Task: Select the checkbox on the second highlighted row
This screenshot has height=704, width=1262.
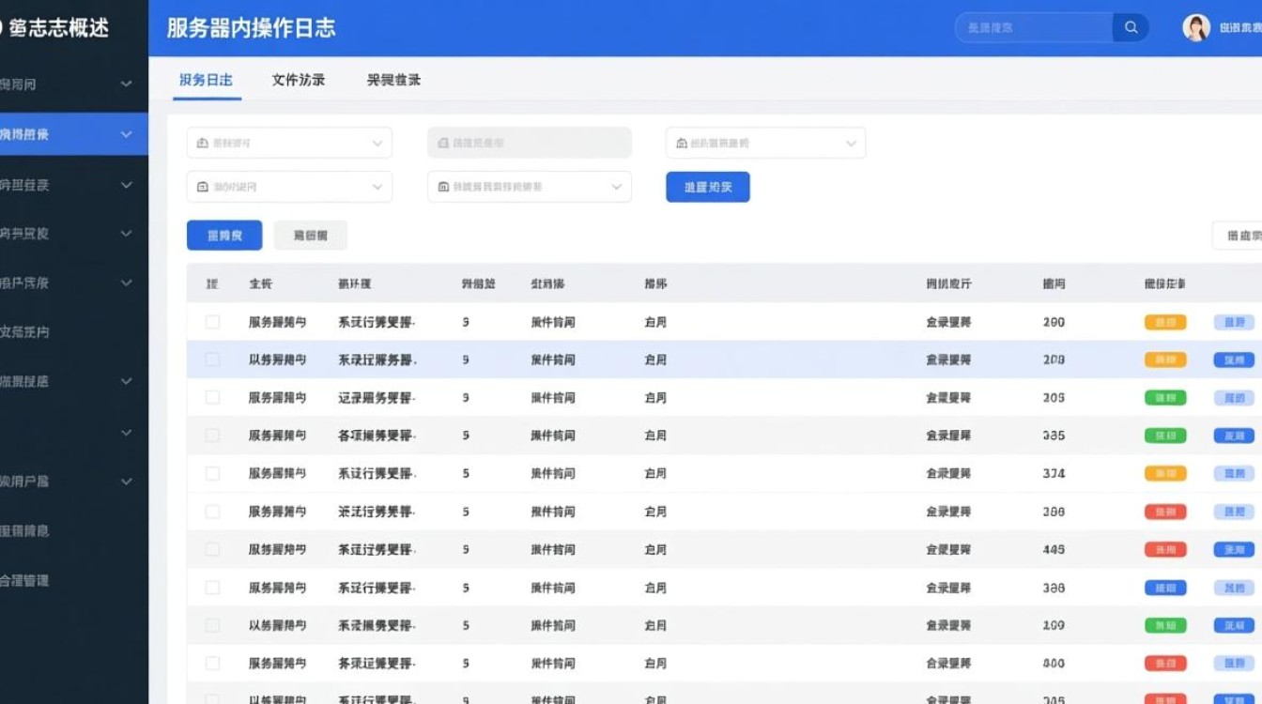Action: (x=211, y=359)
